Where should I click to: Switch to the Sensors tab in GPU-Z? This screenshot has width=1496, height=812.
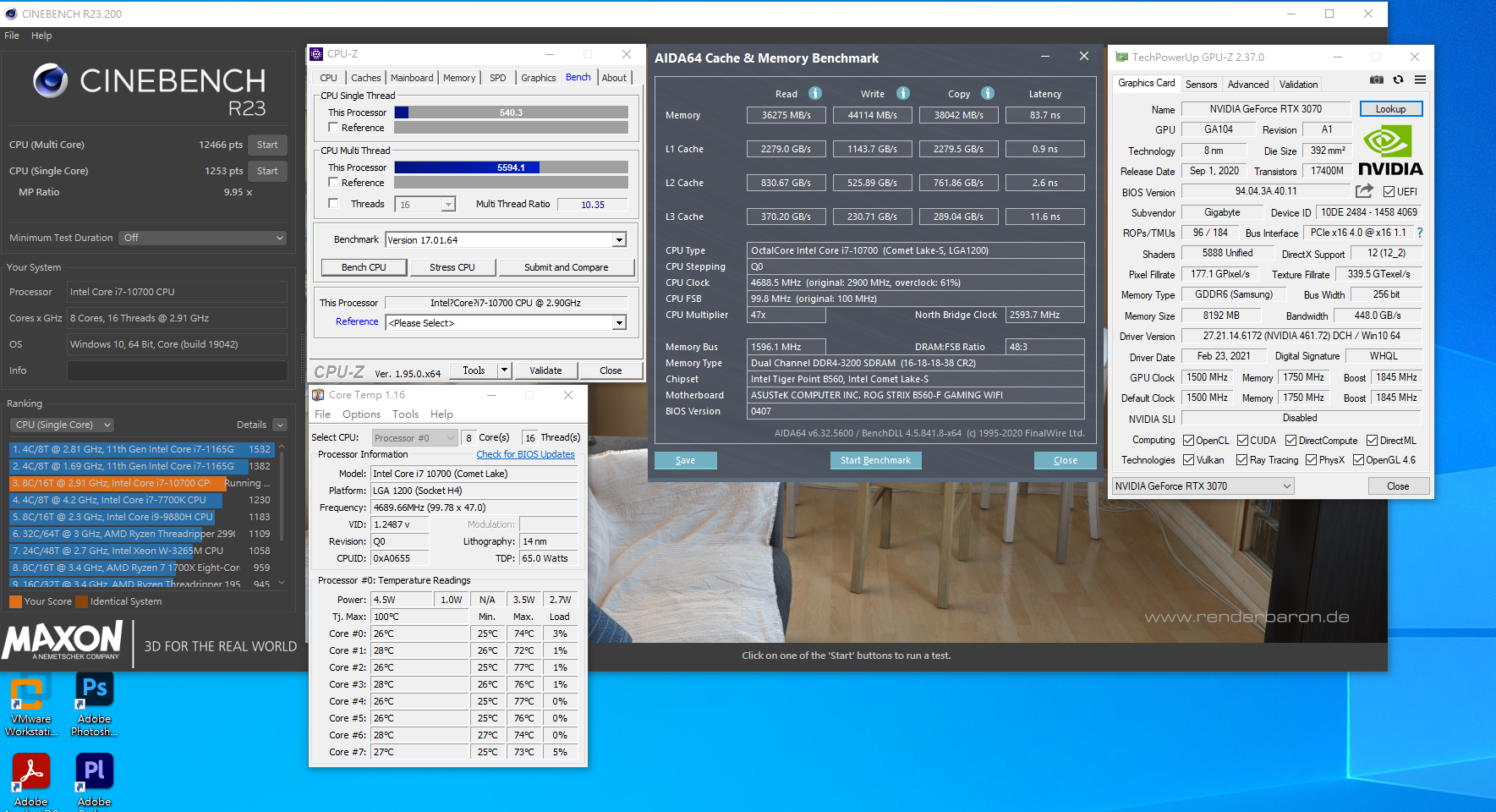(x=1201, y=85)
